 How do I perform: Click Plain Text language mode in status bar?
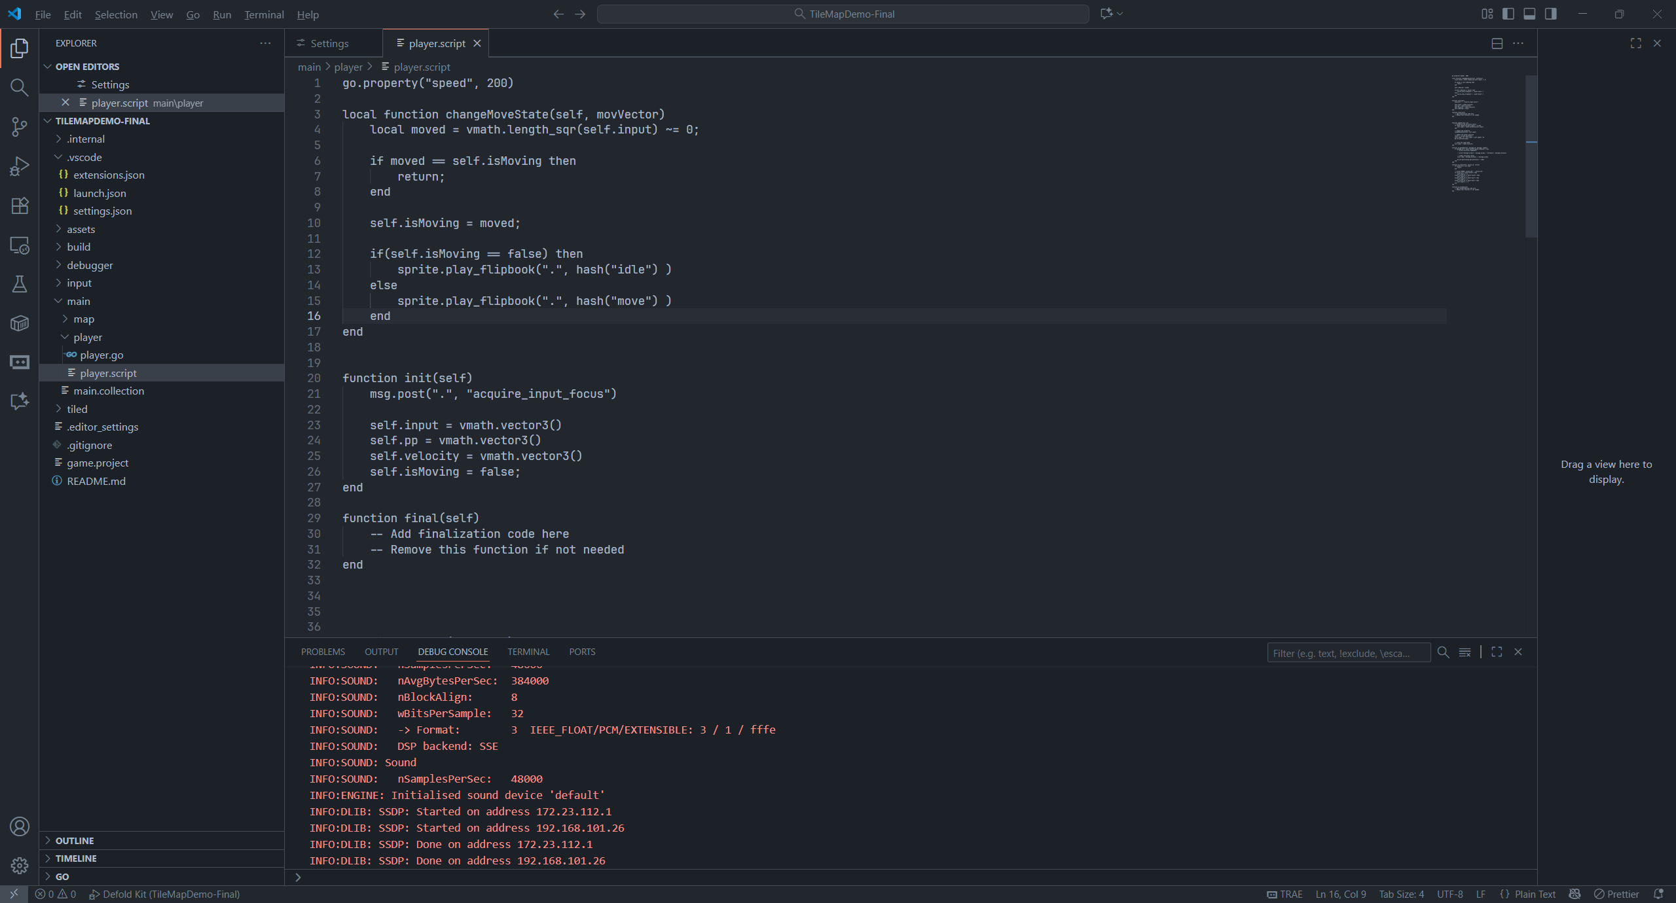(1534, 894)
